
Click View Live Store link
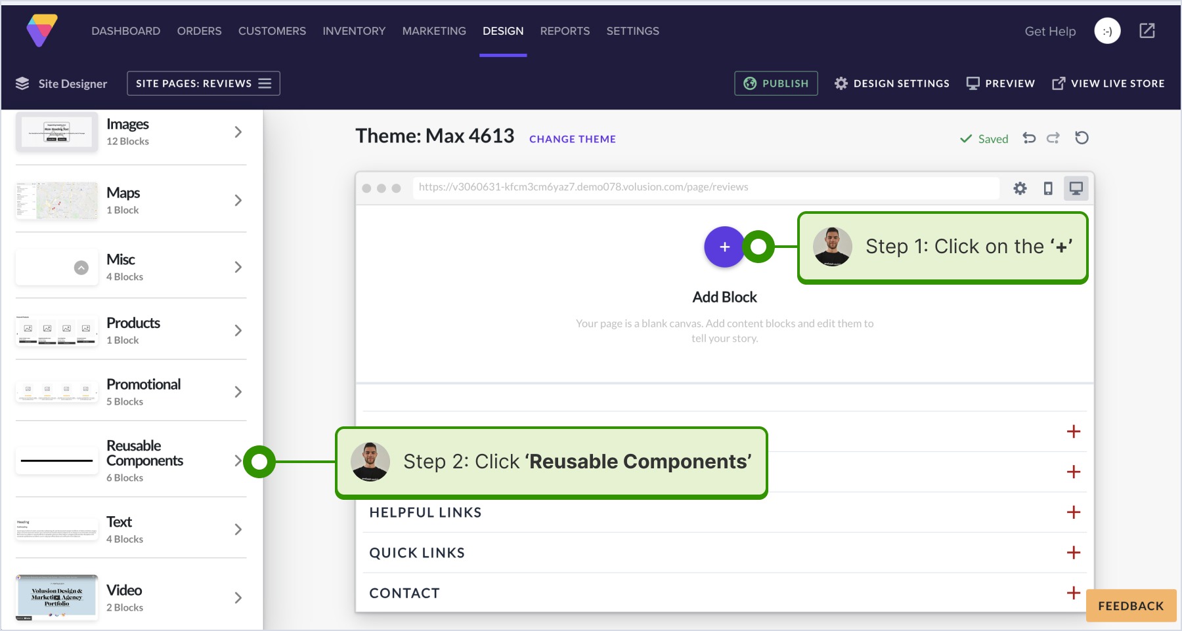point(1108,83)
